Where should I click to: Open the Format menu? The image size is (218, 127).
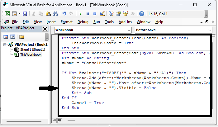pyautogui.click(x=67, y=22)
